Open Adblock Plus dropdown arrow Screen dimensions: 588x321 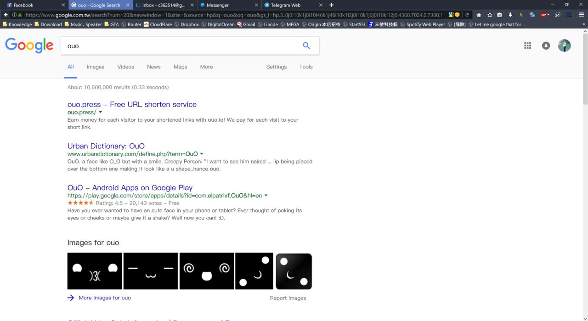pos(548,15)
